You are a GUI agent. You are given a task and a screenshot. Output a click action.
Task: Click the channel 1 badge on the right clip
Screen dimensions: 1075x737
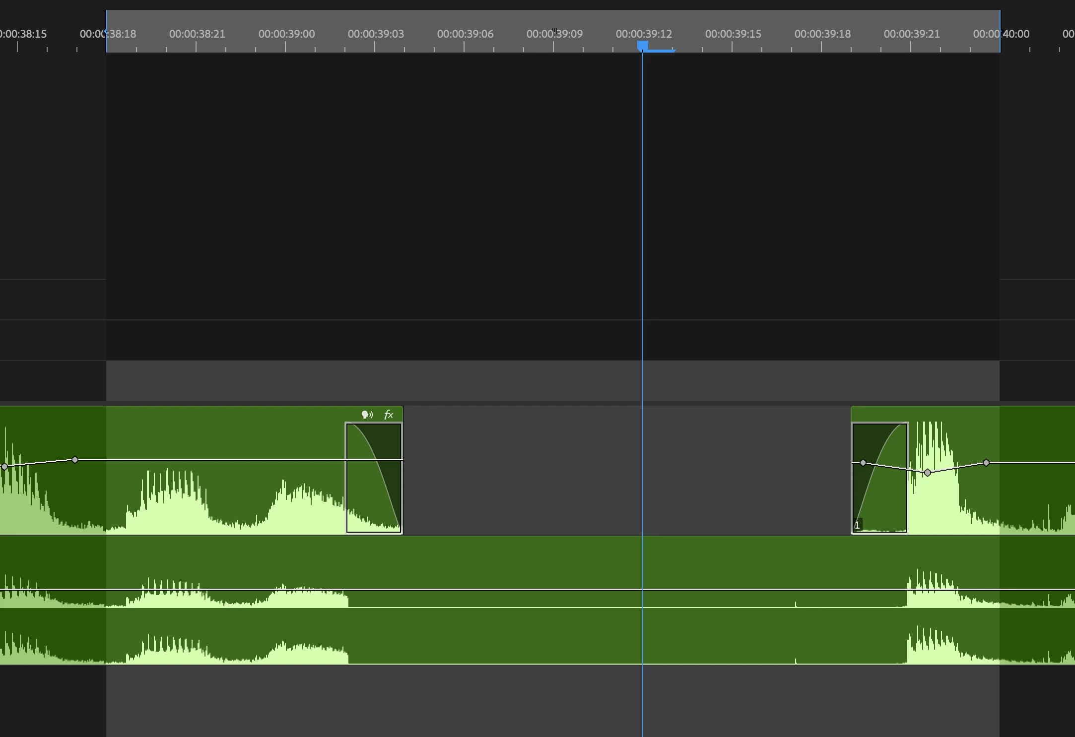[857, 525]
